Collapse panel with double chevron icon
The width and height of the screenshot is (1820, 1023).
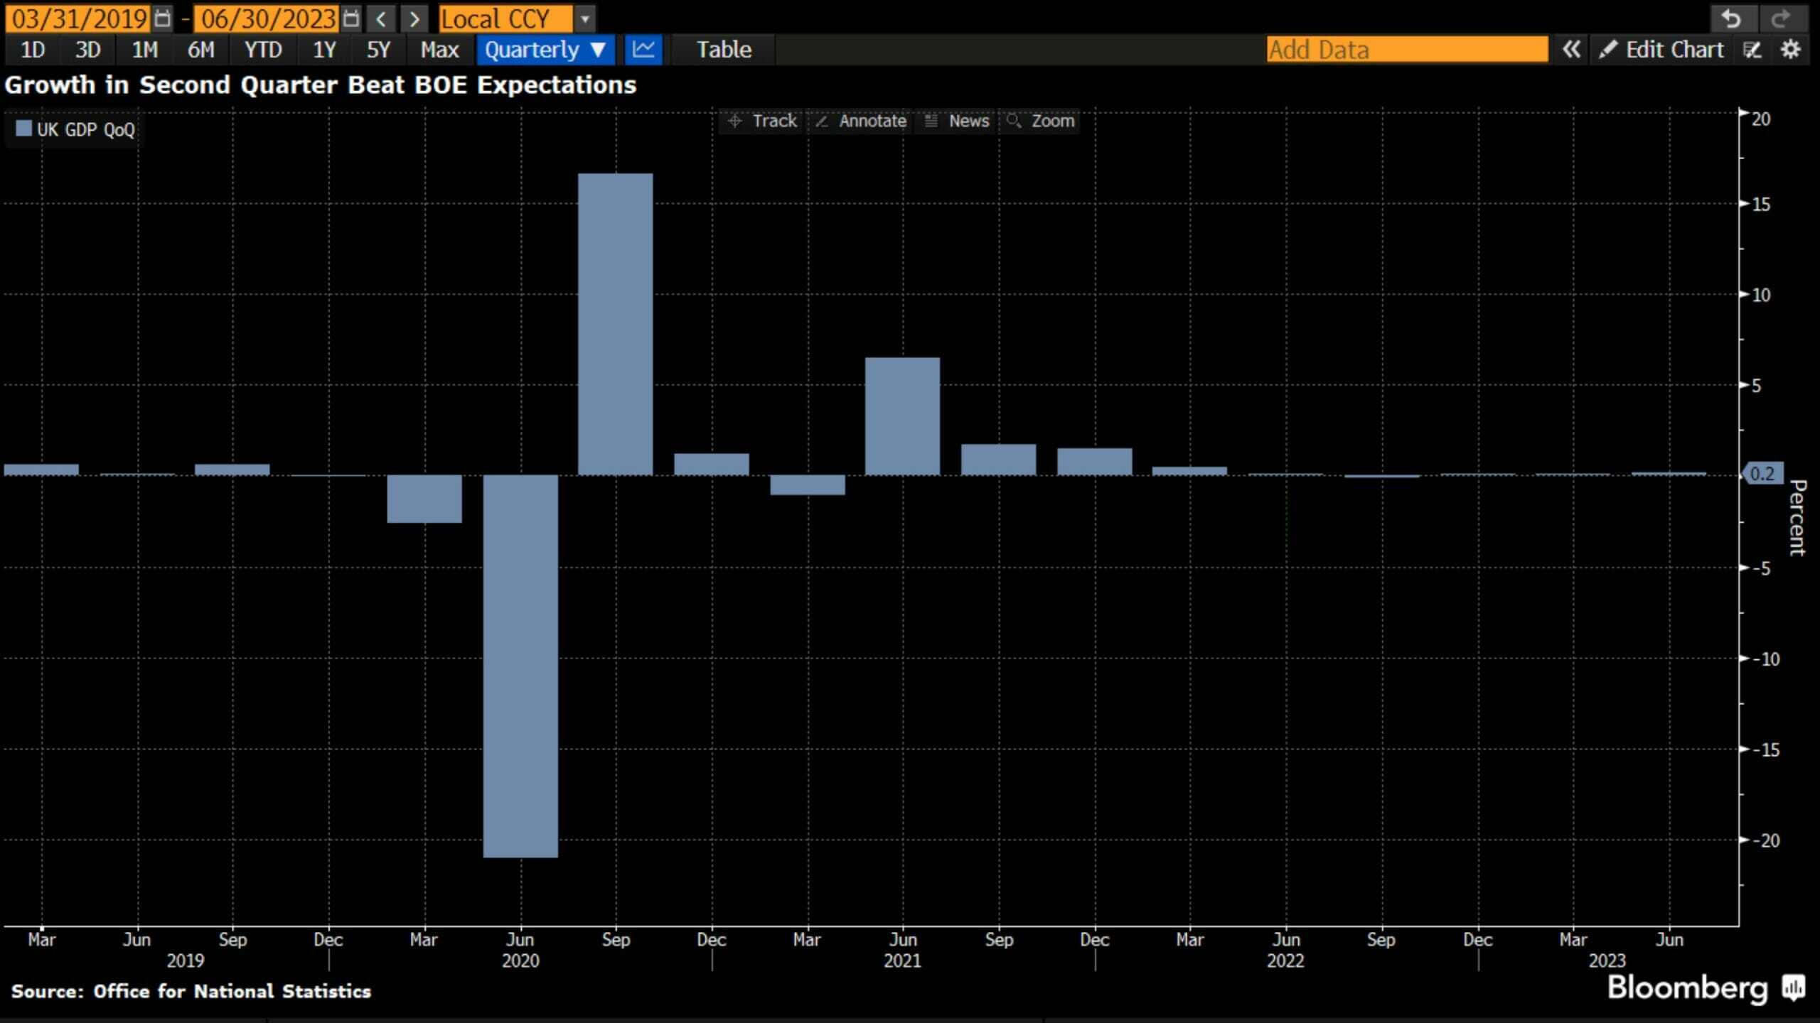(x=1571, y=50)
